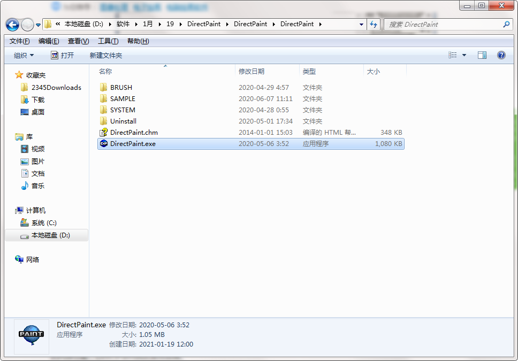Expand arrow after 19 breadcrumb
Image resolution: width=518 pixels, height=361 pixels.
[x=181, y=24]
